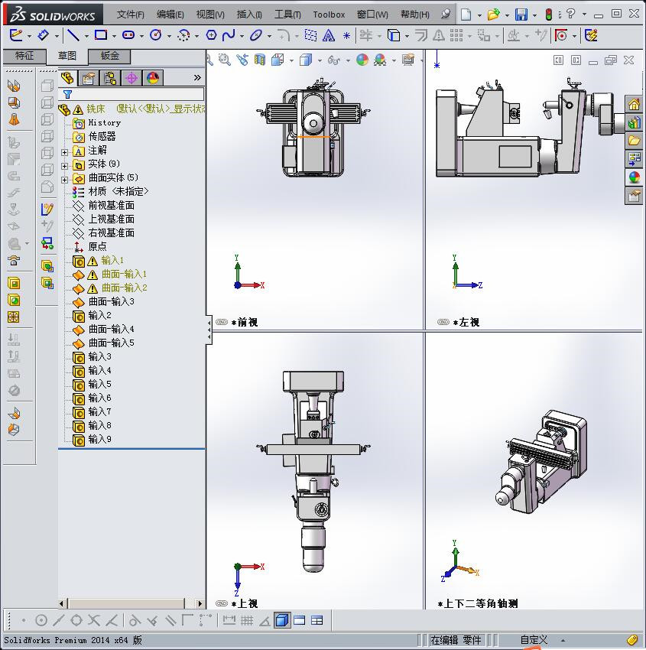Toggle the single-view layout button

282,621
